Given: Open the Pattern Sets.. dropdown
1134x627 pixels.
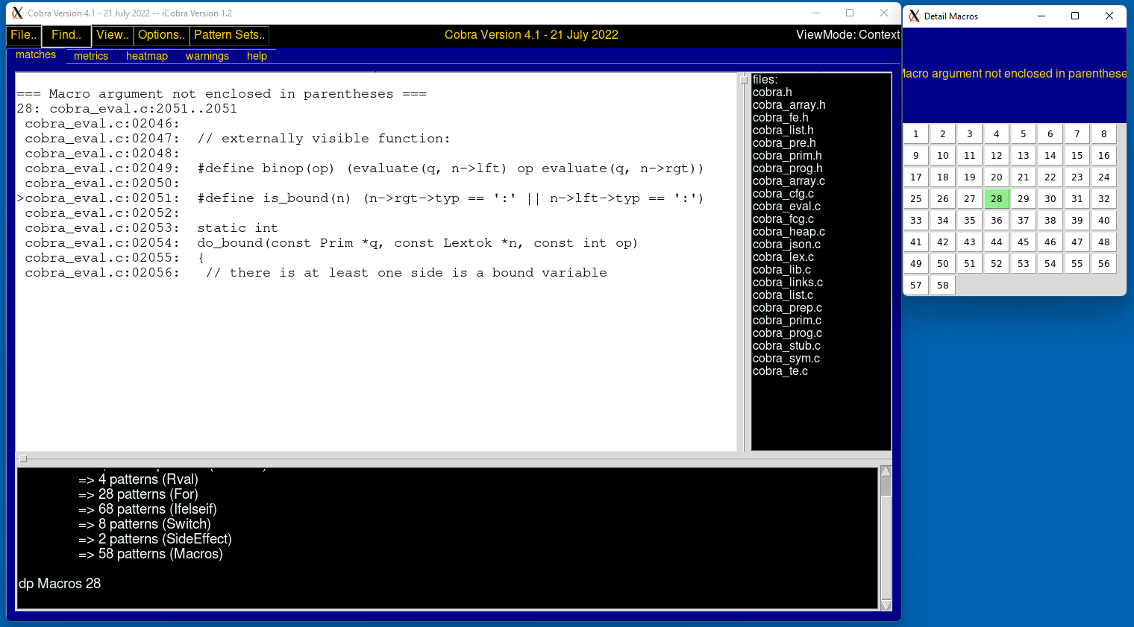Looking at the screenshot, I should click(x=229, y=35).
